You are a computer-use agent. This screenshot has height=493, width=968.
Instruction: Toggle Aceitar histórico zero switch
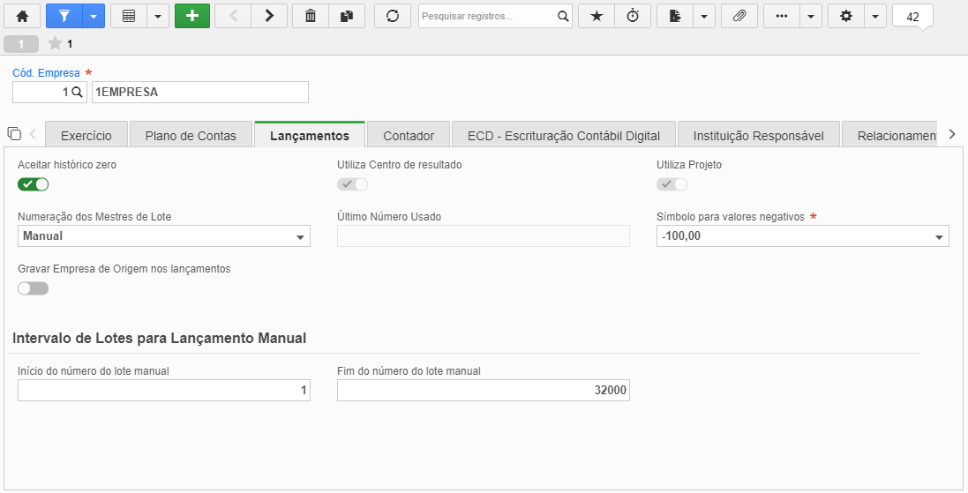point(34,183)
